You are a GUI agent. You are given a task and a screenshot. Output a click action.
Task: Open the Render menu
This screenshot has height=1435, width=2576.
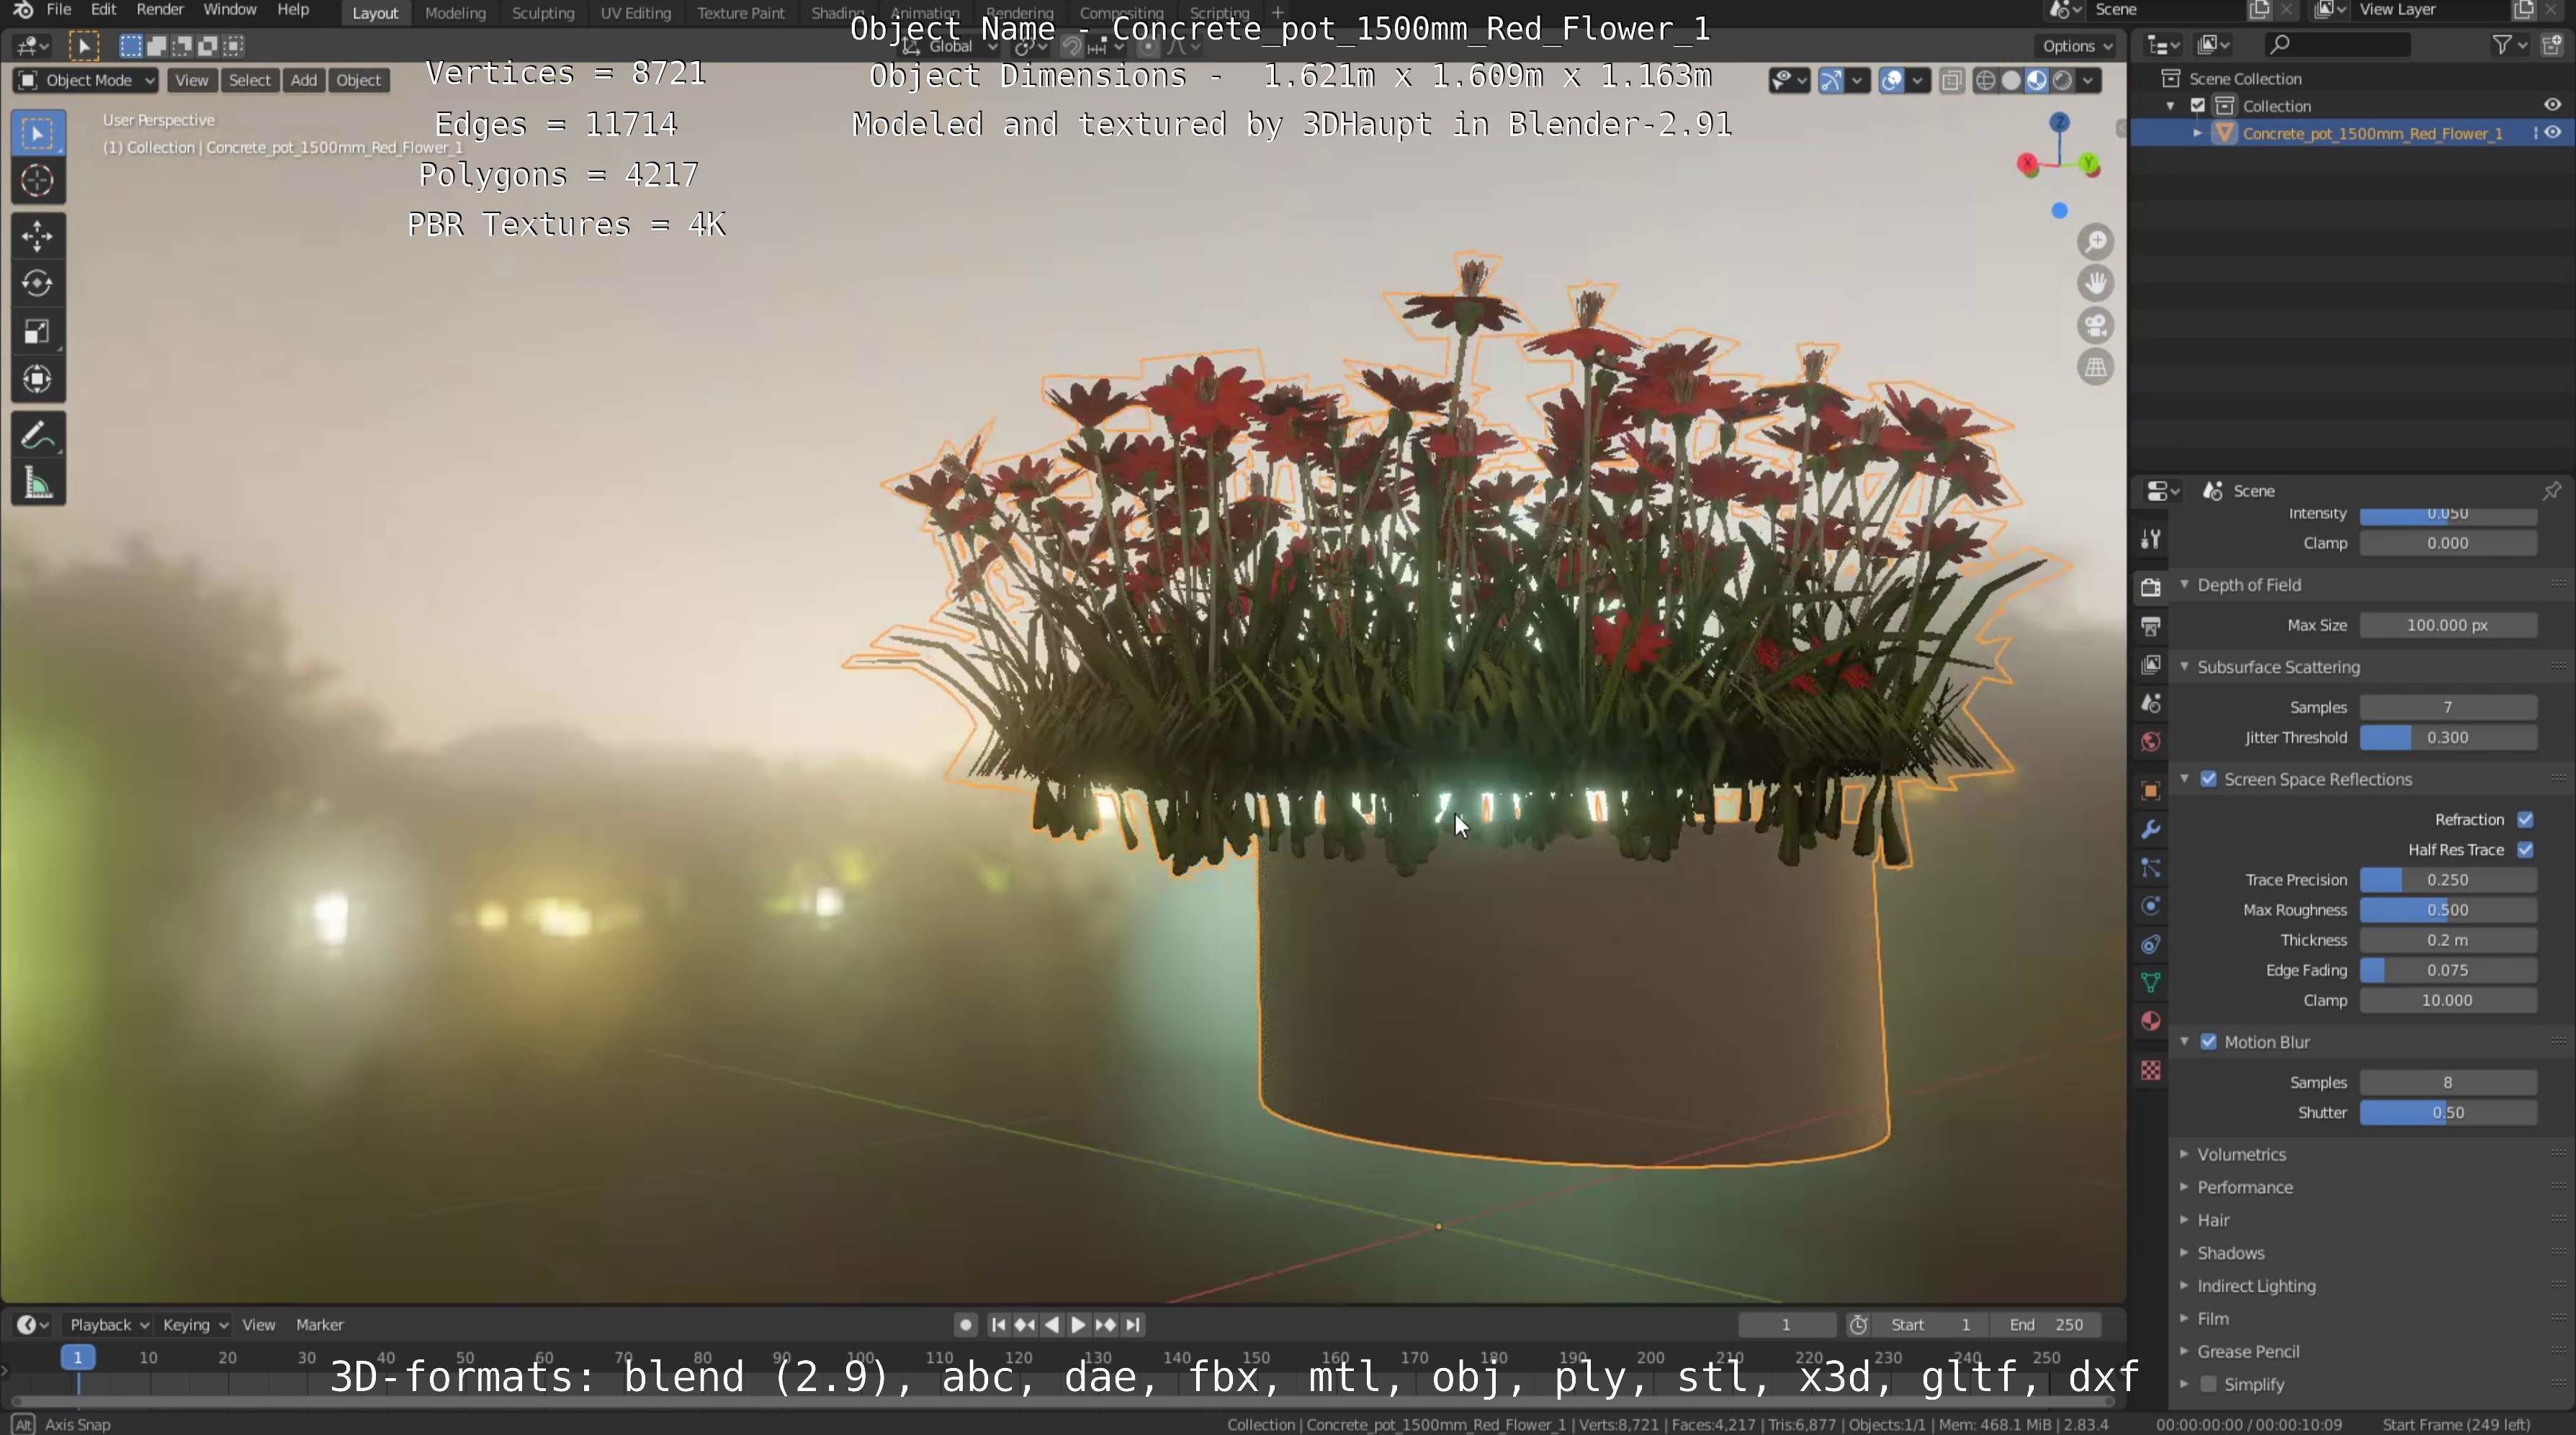[160, 10]
